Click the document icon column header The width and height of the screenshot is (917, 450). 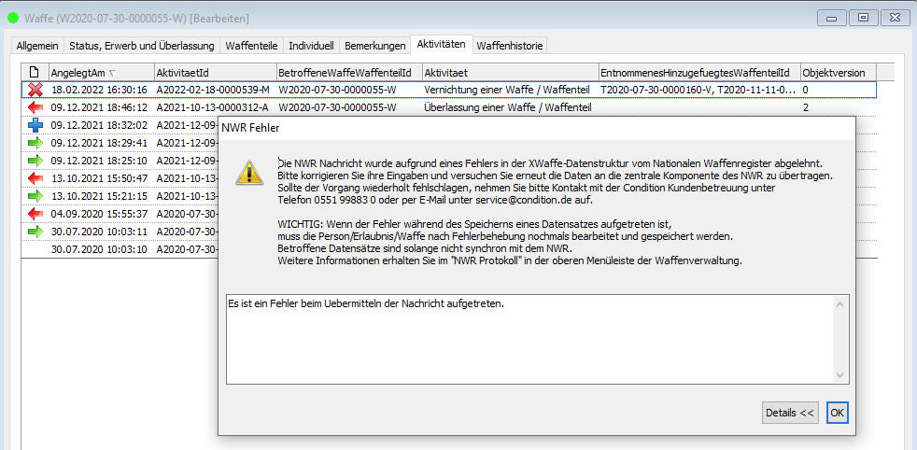pyautogui.click(x=35, y=72)
